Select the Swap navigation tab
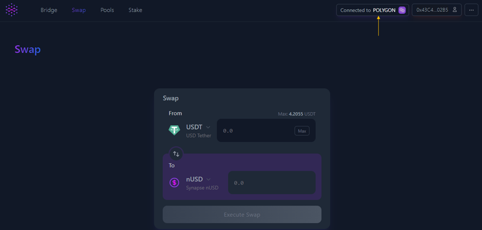 (79, 10)
